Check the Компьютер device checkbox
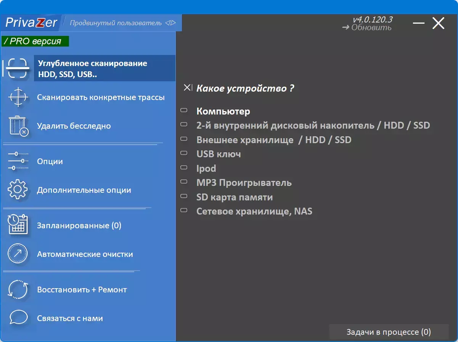 click(x=184, y=111)
